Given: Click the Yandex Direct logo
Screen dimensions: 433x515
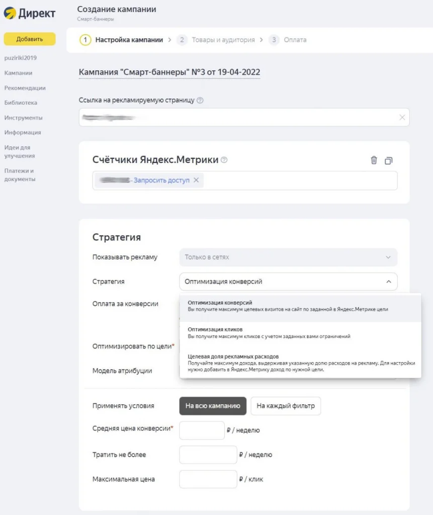Looking at the screenshot, I should click(29, 14).
